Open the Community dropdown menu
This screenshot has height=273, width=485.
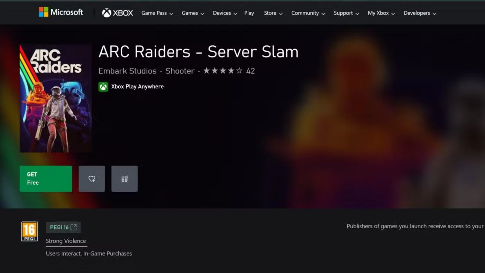(308, 13)
